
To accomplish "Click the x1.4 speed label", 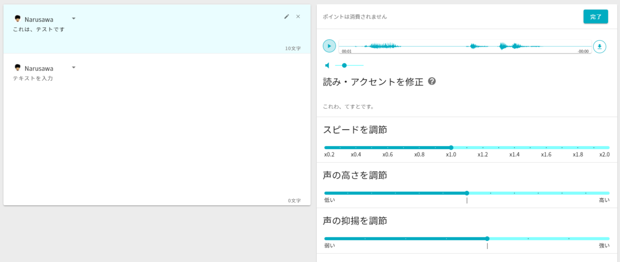I will (x=515, y=154).
